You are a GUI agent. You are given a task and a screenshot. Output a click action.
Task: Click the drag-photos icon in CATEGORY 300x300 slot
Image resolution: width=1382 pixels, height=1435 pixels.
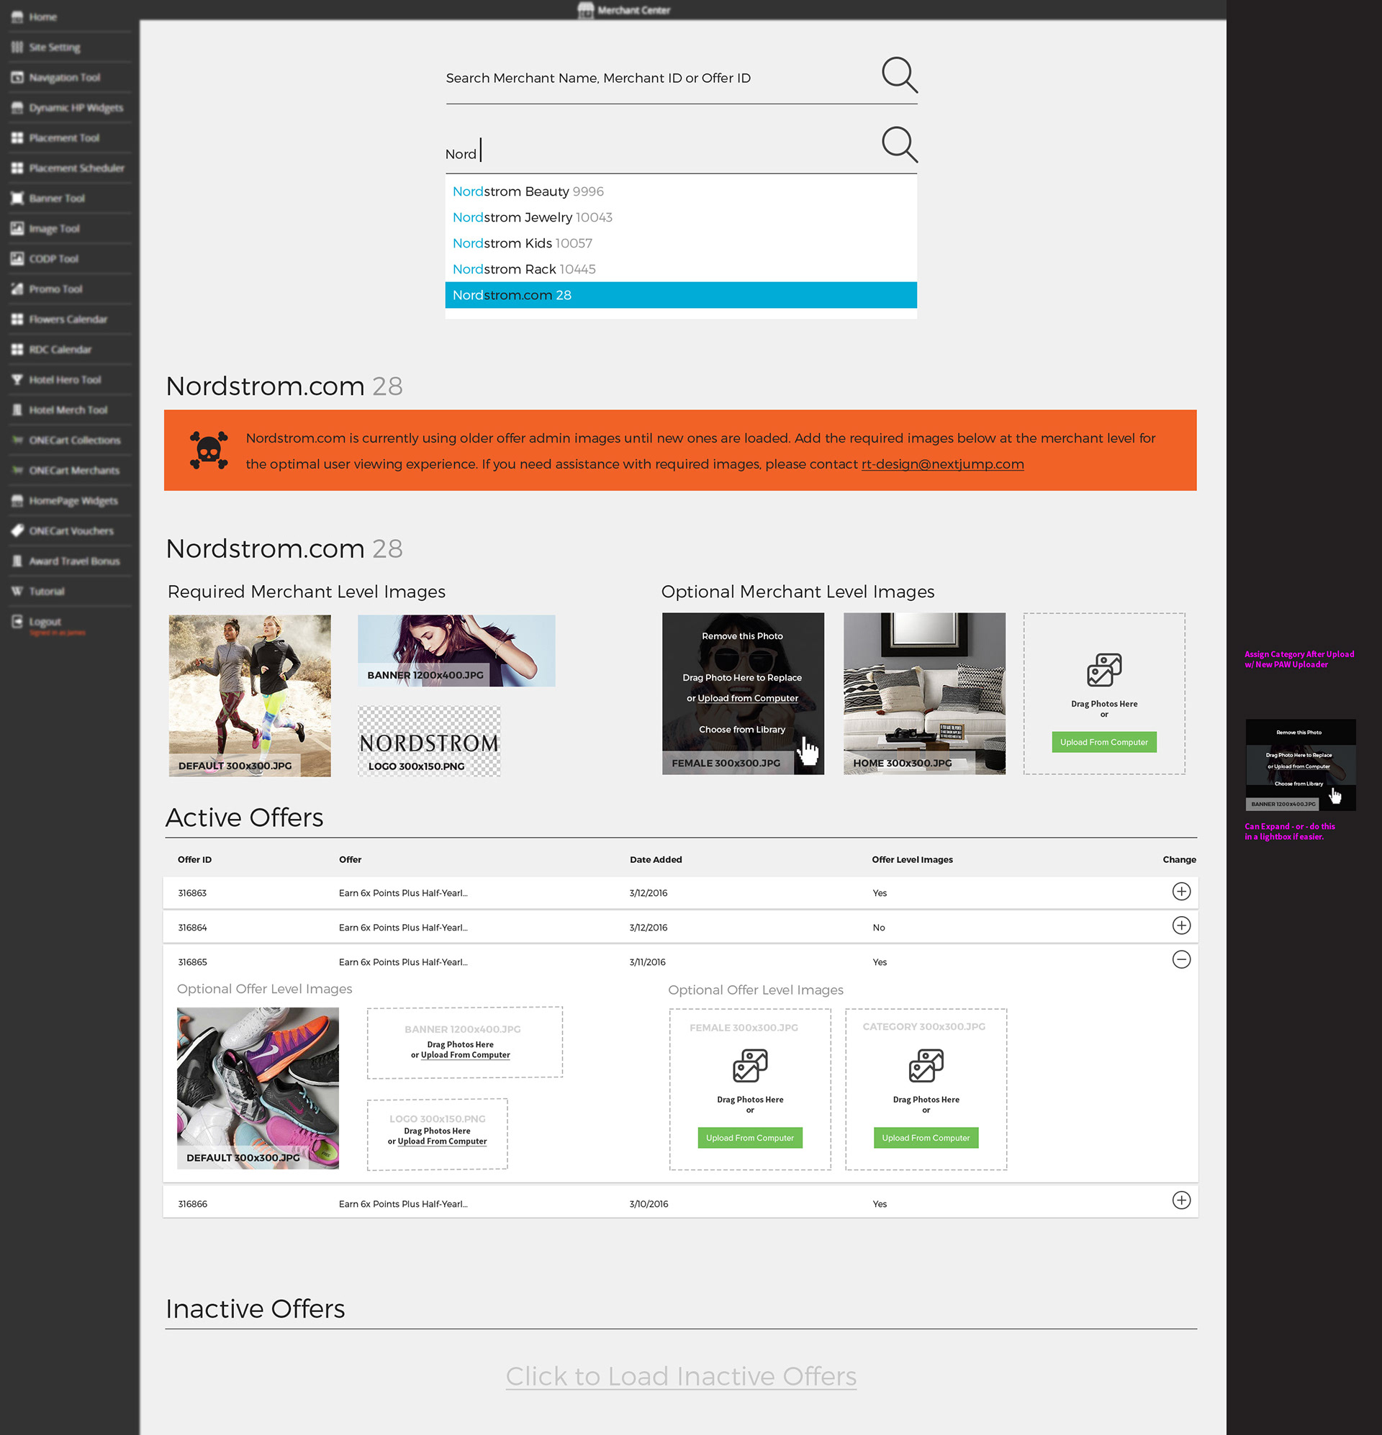tap(926, 1065)
